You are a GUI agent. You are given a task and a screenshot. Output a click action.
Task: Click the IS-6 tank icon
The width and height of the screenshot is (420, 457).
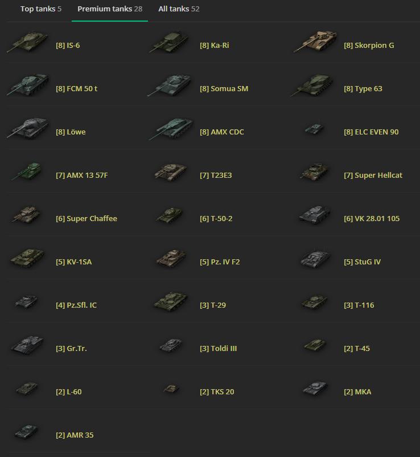tap(28, 42)
